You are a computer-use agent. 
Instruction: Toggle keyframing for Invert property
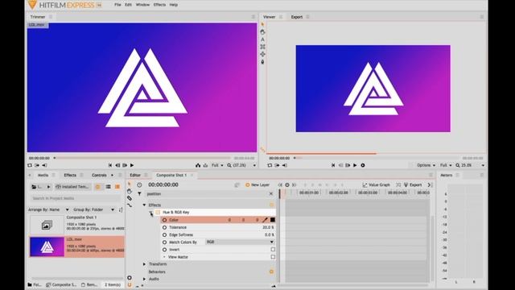164,250
